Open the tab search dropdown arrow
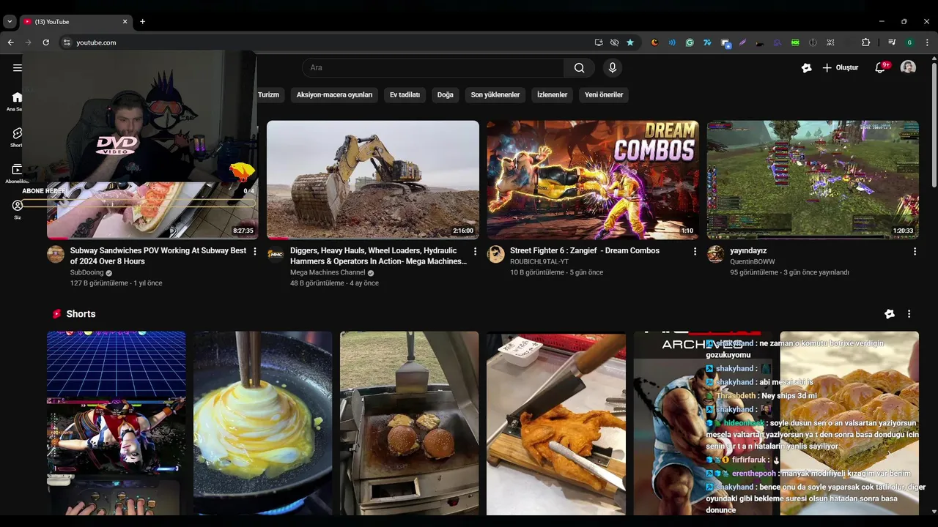 (10, 22)
